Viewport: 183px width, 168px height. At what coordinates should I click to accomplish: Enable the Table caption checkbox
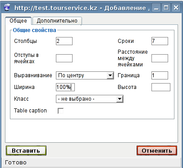(x=60, y=111)
